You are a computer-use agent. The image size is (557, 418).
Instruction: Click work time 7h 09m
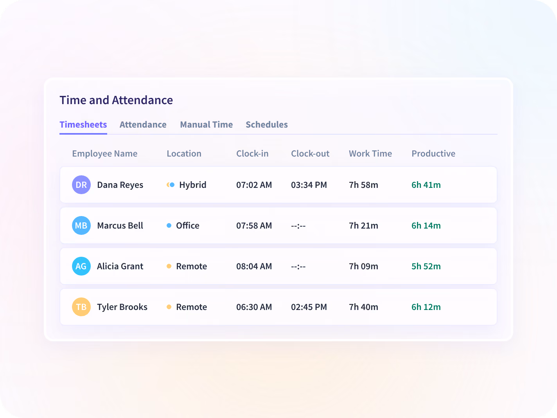pos(364,266)
